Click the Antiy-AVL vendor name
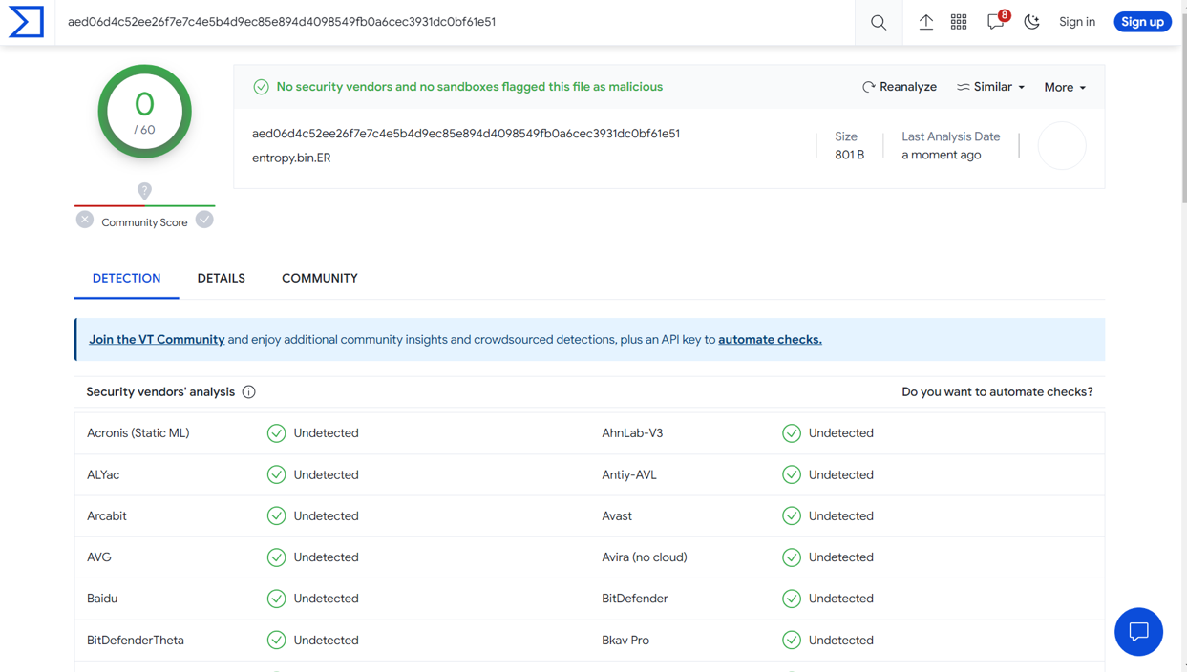This screenshot has height=672, width=1187. coord(629,474)
